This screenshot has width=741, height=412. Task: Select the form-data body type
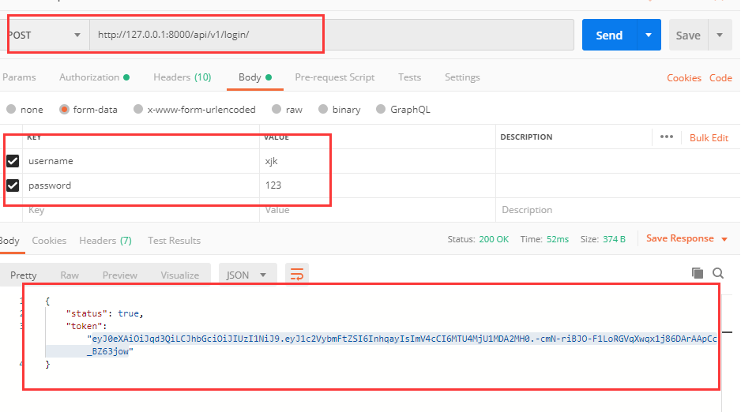point(64,109)
